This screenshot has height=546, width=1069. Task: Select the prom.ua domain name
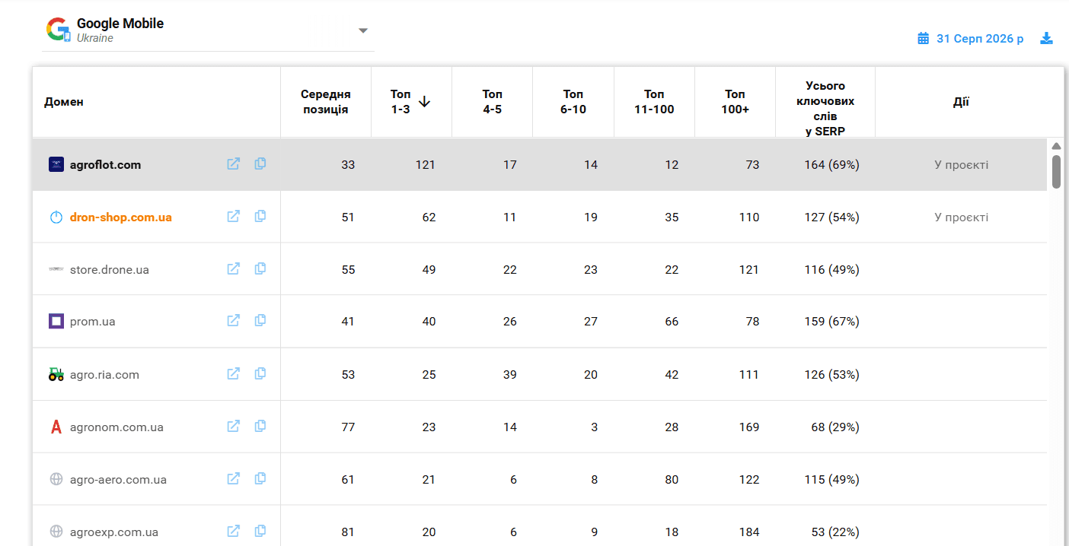click(x=93, y=322)
